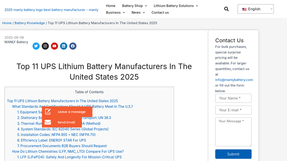Click the Manly battery logo link

[51, 10]
